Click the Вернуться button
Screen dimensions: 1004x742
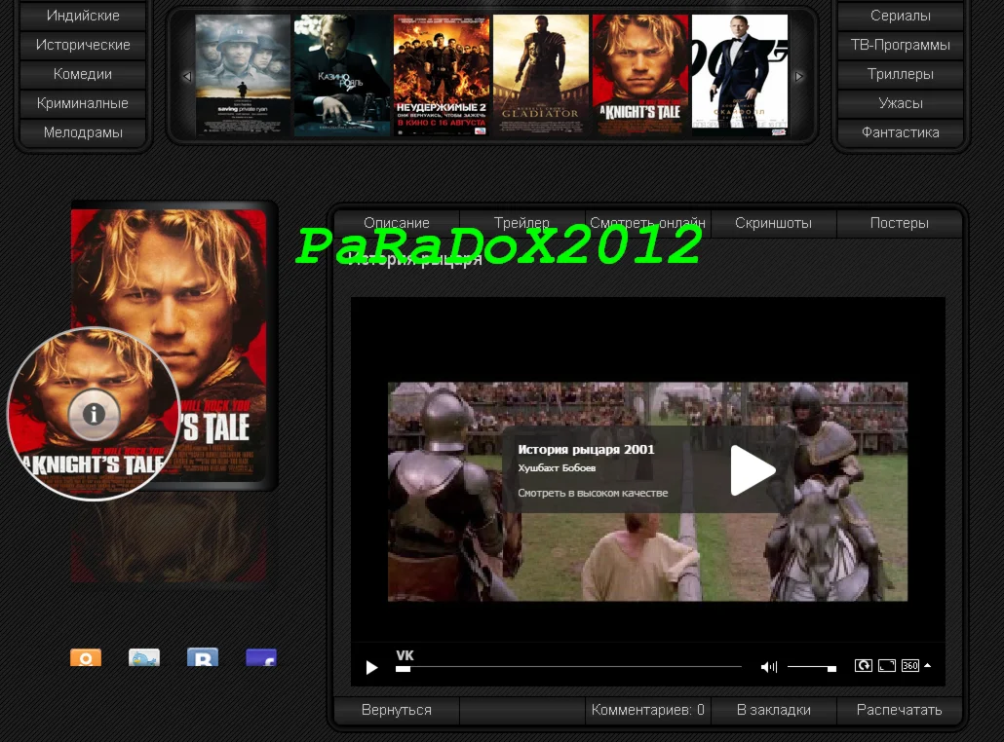point(397,710)
